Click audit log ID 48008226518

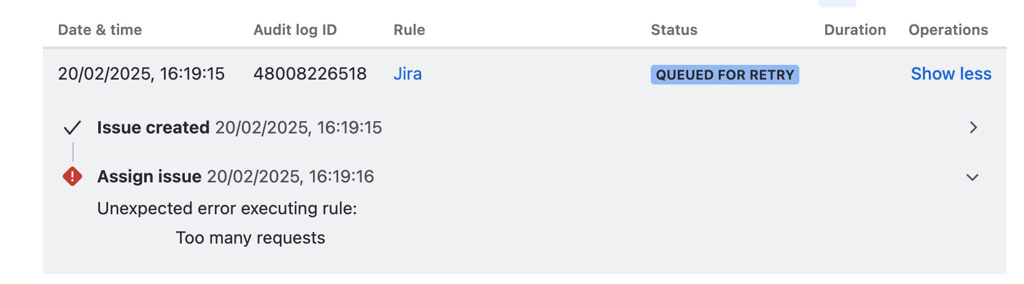click(x=310, y=74)
